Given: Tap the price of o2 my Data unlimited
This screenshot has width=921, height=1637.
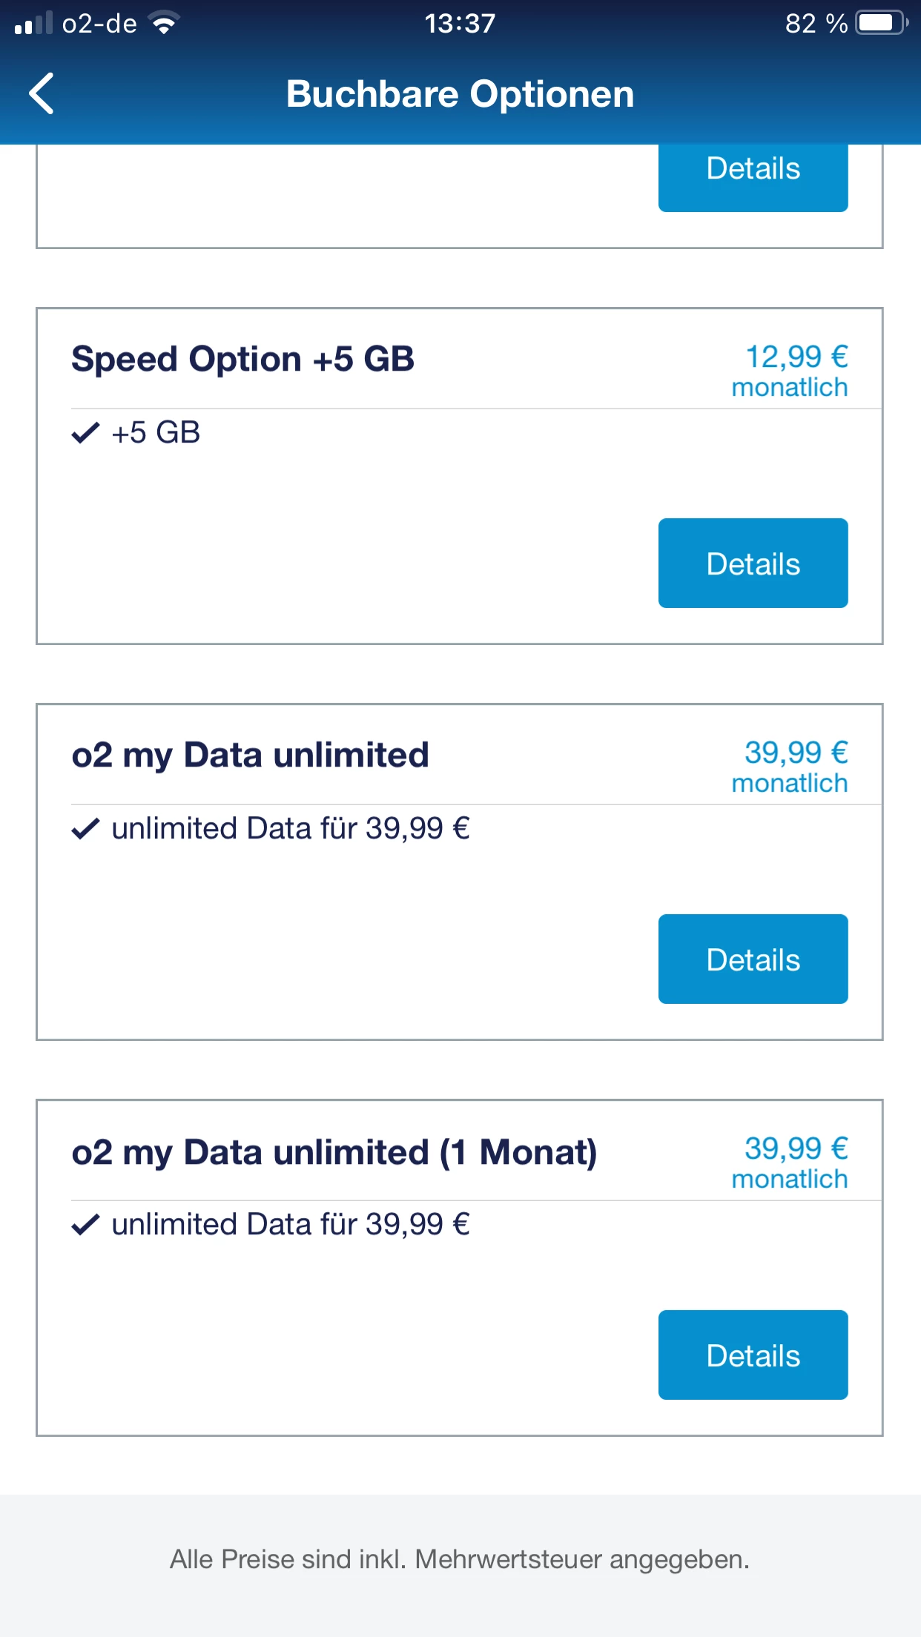Looking at the screenshot, I should tap(790, 767).
